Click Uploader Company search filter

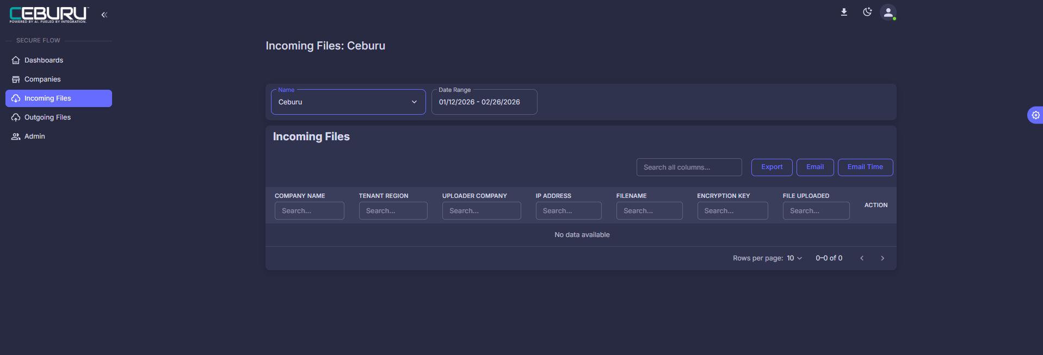click(482, 211)
